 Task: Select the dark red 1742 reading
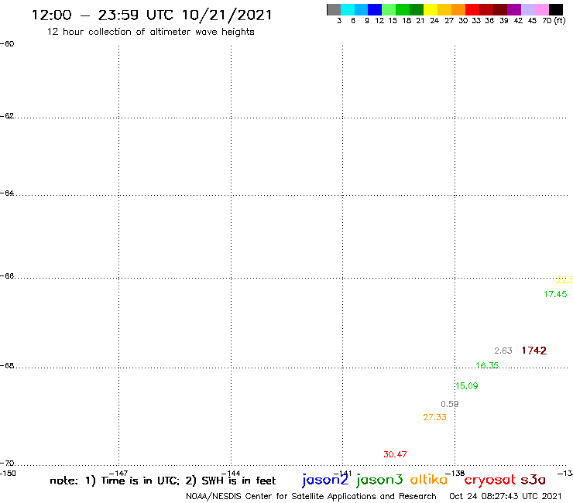point(534,351)
